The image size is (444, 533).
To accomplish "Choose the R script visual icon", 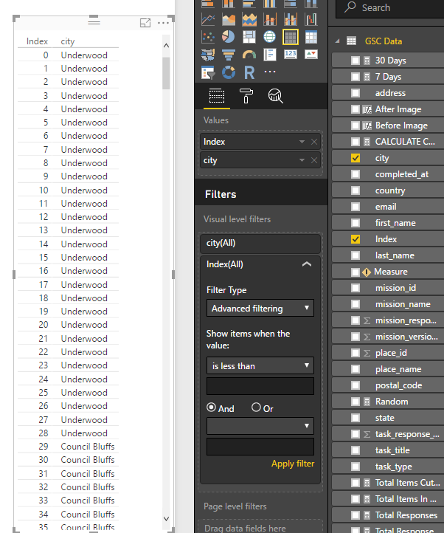I will pos(249,72).
